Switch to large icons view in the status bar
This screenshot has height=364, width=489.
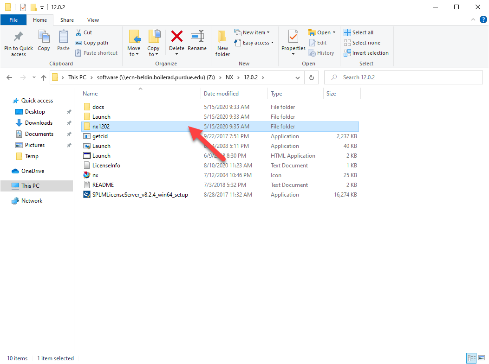tap(481, 358)
